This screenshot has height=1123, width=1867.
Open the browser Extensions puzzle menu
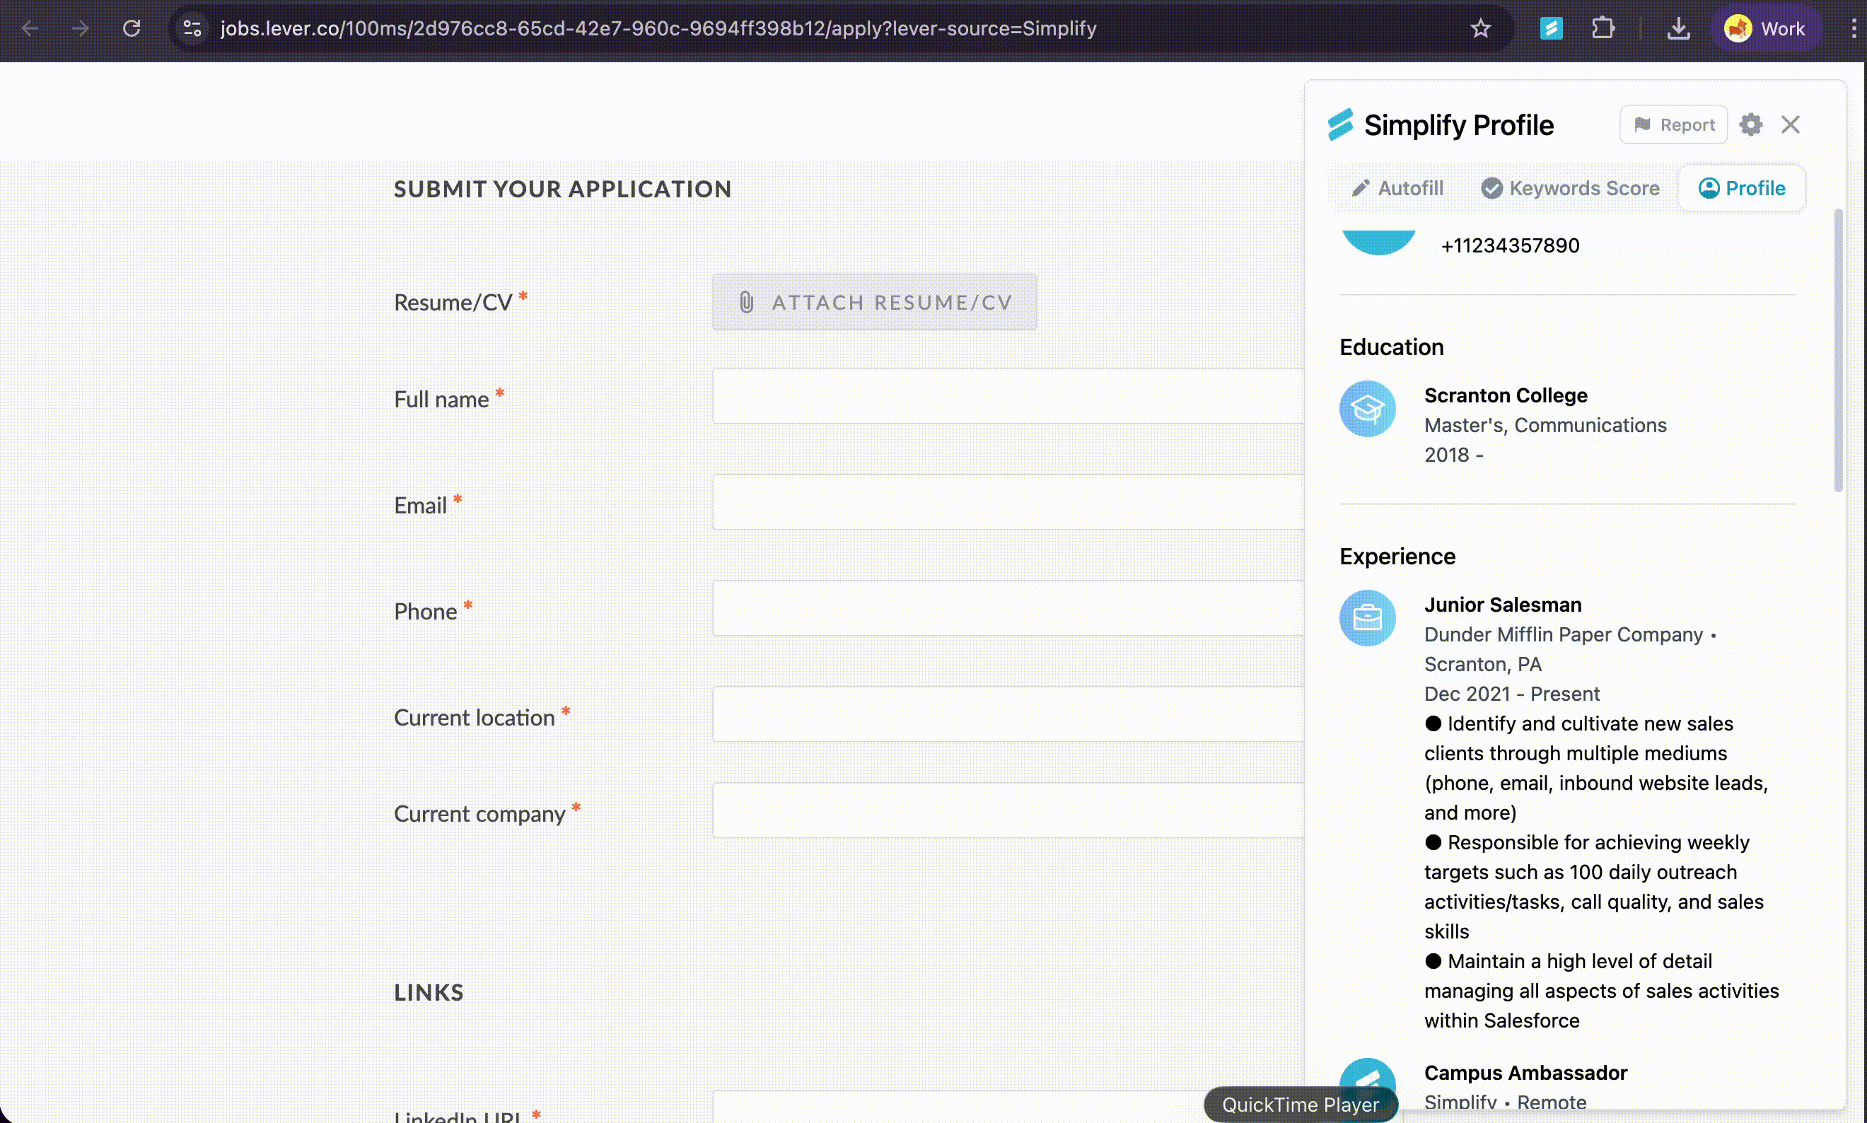pyautogui.click(x=1602, y=29)
